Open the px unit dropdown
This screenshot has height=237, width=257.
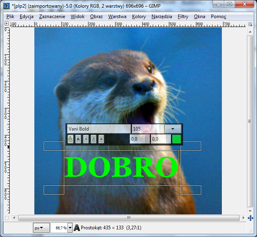click(41, 228)
